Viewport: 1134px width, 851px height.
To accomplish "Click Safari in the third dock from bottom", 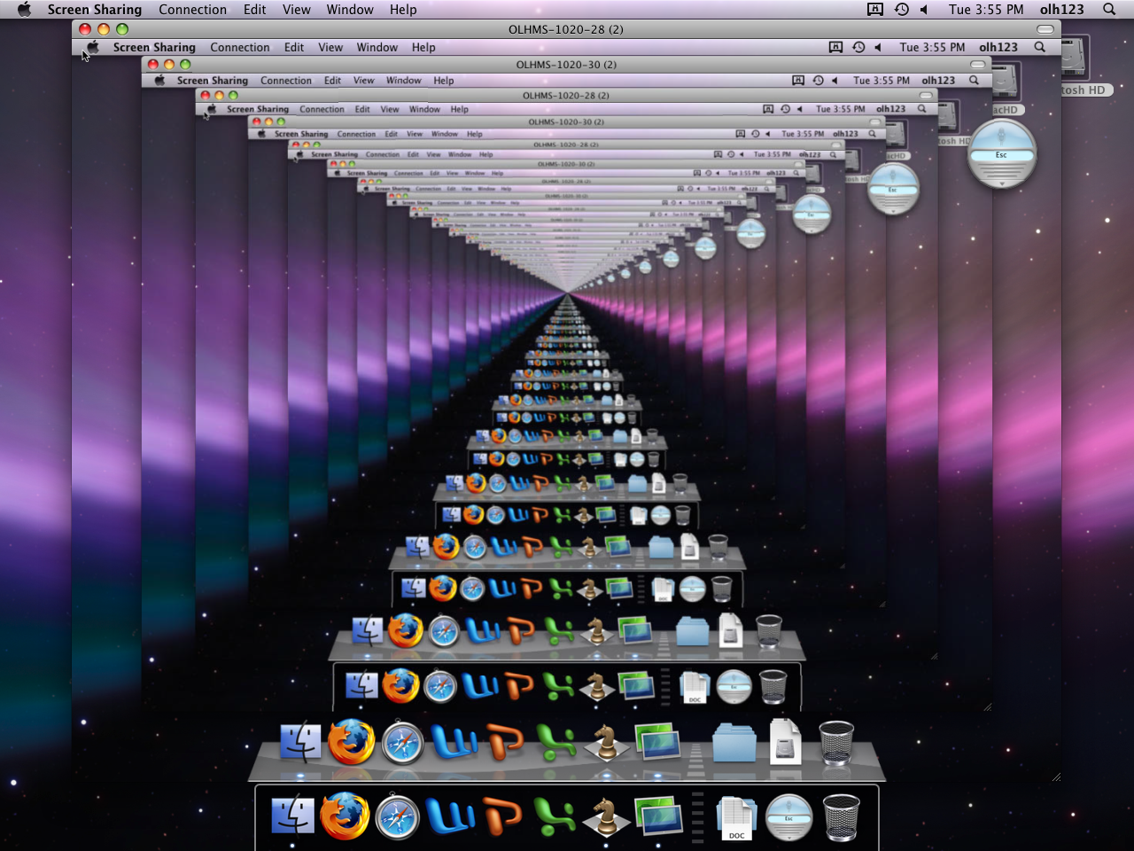I will click(x=439, y=687).
